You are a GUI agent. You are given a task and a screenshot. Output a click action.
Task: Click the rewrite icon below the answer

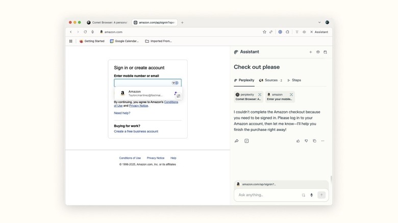tap(246, 141)
